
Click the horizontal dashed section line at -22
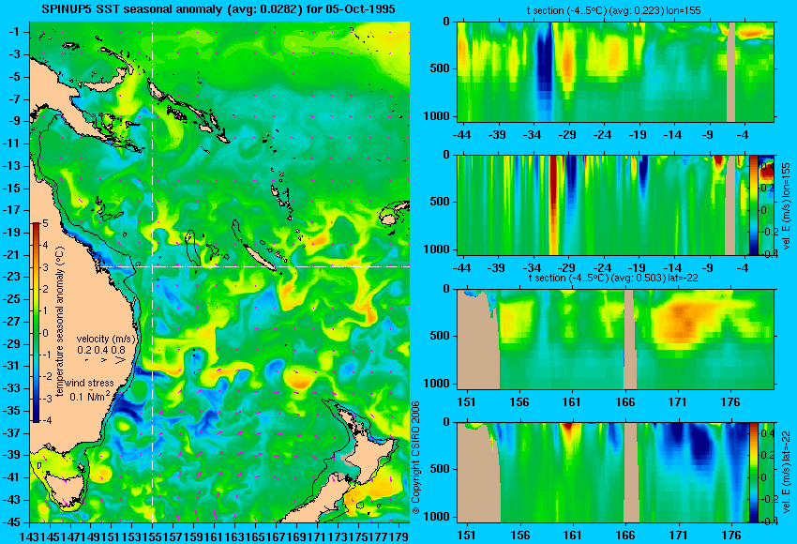[255, 266]
